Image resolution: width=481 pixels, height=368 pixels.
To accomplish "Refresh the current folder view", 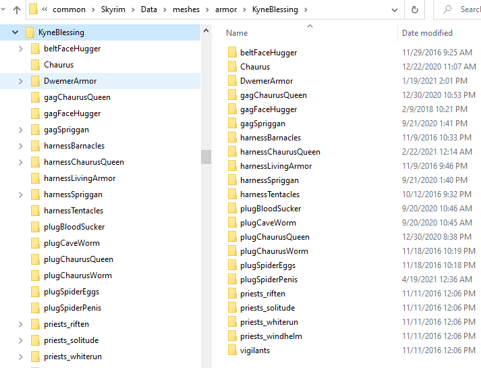I will (x=414, y=10).
